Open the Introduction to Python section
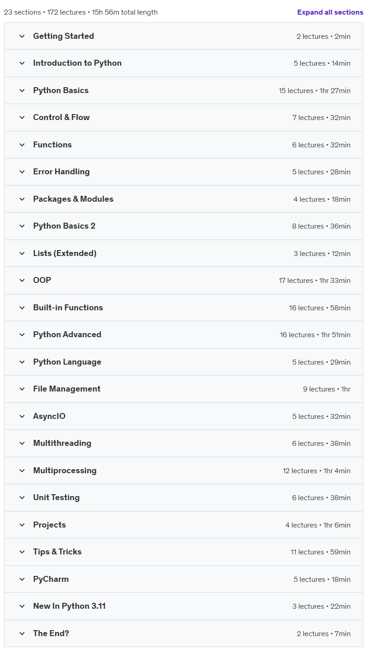Screen dimensions: 367x653 (183, 63)
